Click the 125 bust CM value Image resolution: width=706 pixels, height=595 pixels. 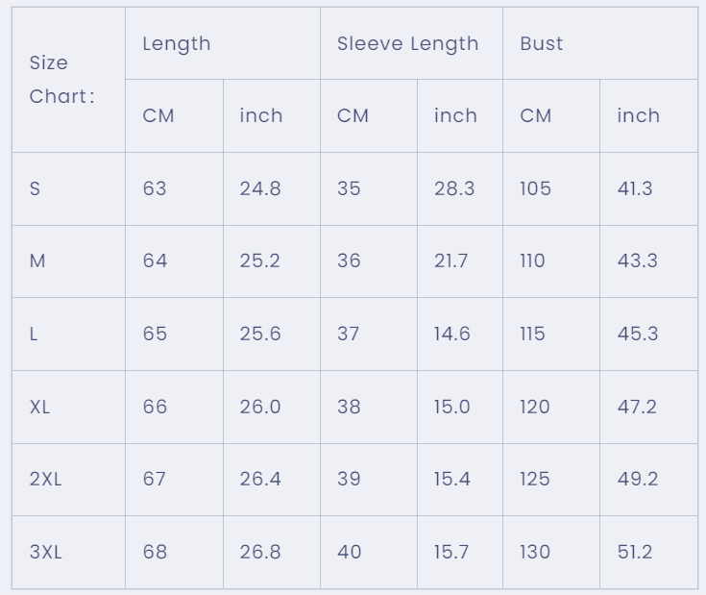pyautogui.click(x=535, y=480)
